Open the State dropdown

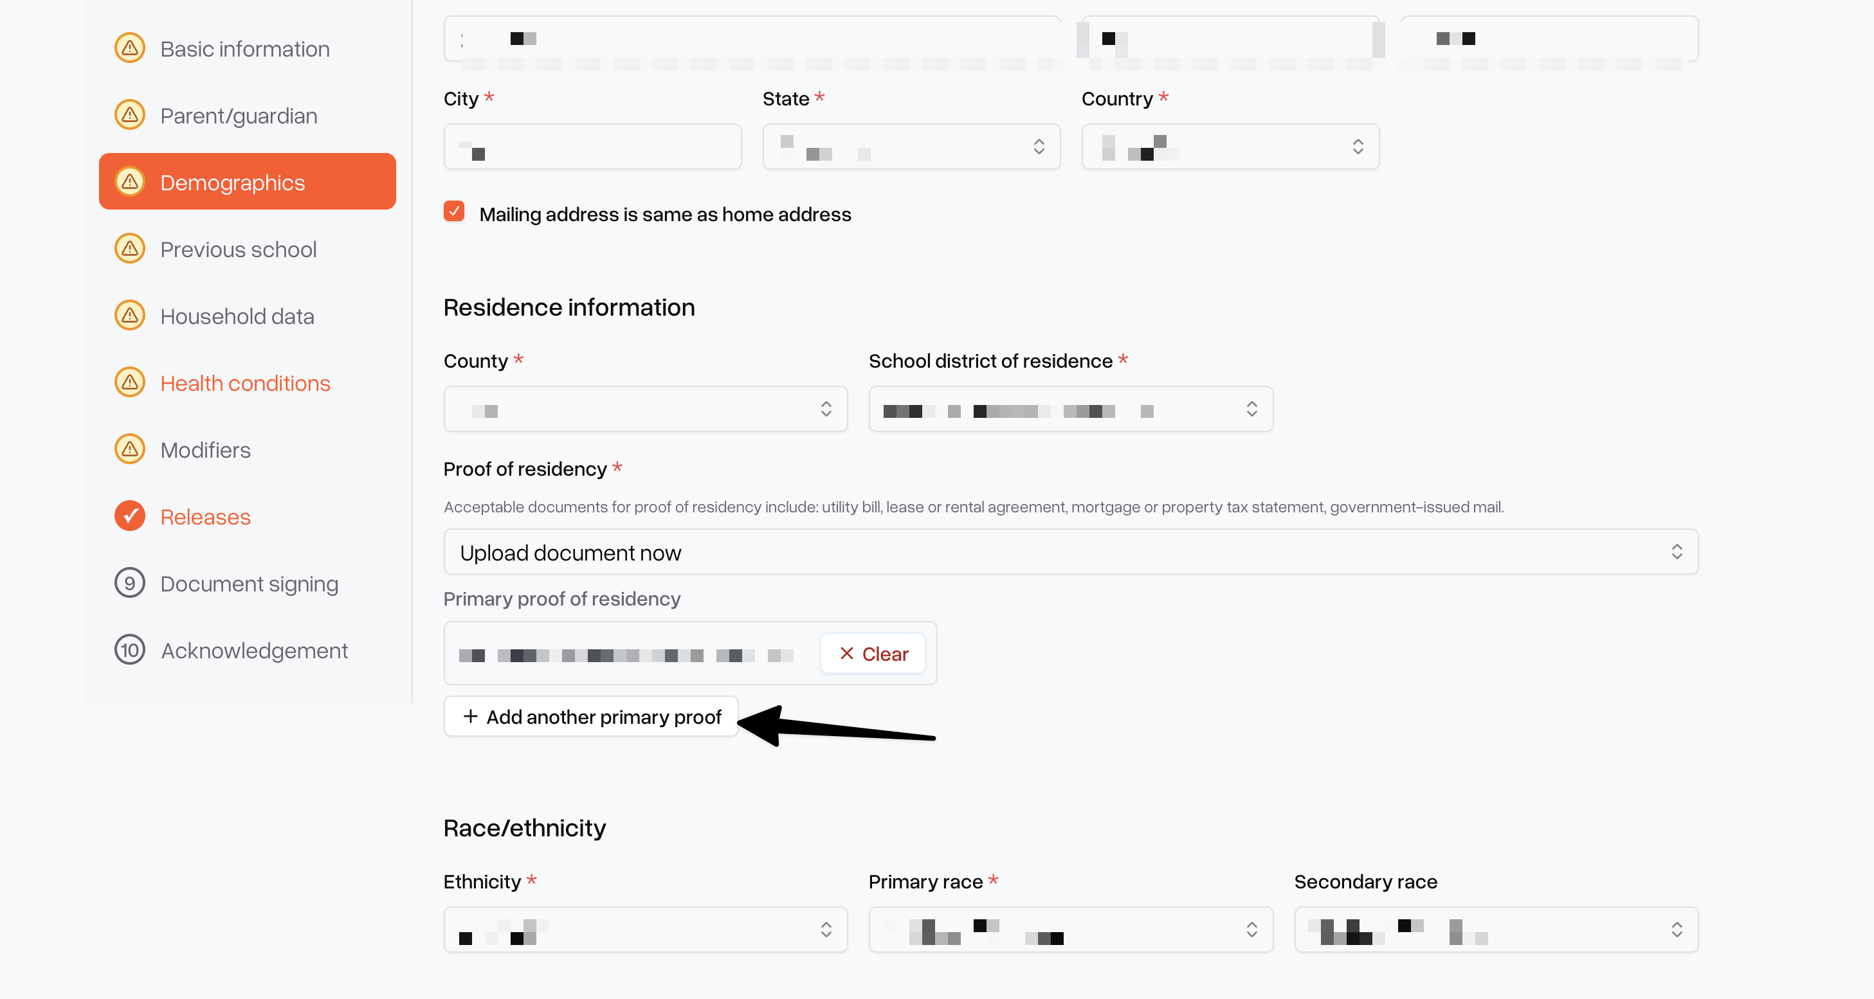(911, 147)
